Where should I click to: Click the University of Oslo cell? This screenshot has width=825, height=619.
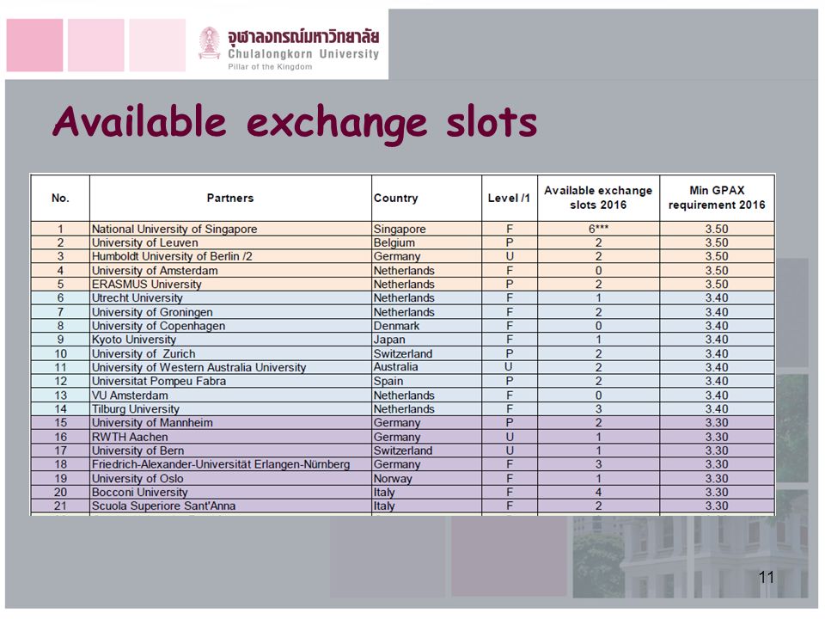click(230, 479)
